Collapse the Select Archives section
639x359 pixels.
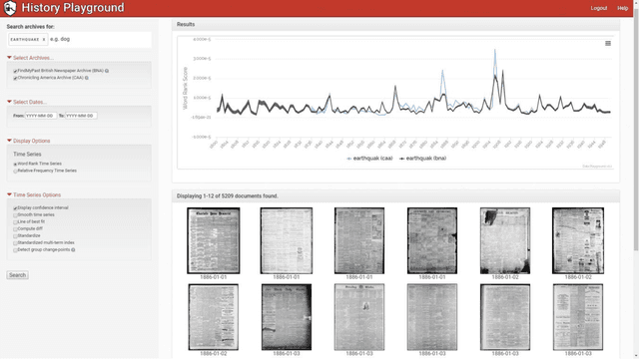tap(30, 58)
